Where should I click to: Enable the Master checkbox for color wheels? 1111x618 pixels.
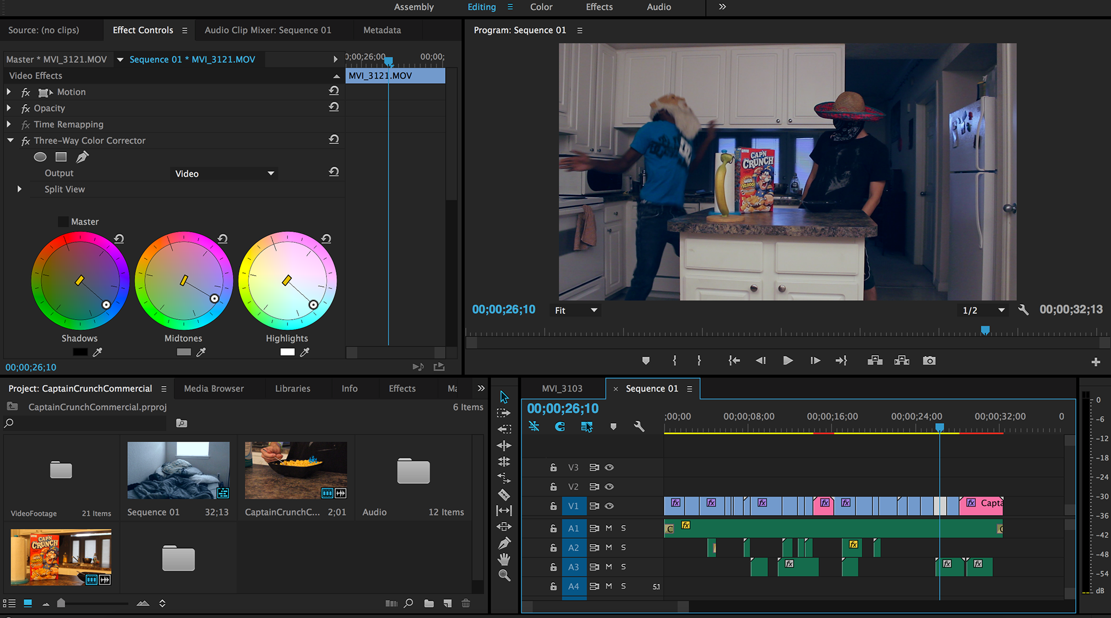[x=63, y=221]
